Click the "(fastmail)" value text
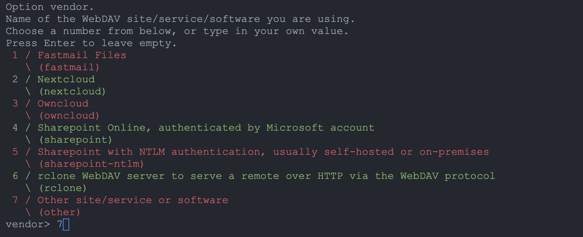The width and height of the screenshot is (583, 237). 69,67
